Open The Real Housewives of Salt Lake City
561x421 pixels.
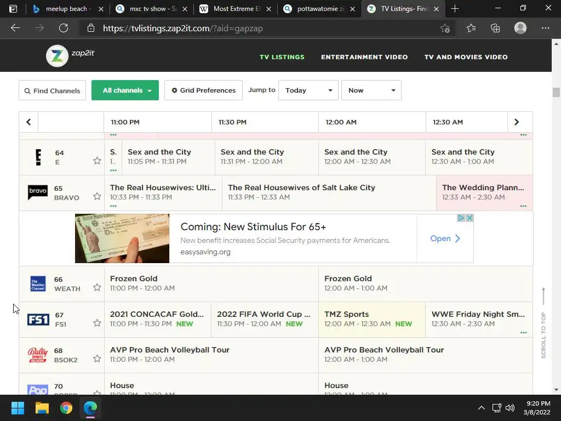pos(329,192)
